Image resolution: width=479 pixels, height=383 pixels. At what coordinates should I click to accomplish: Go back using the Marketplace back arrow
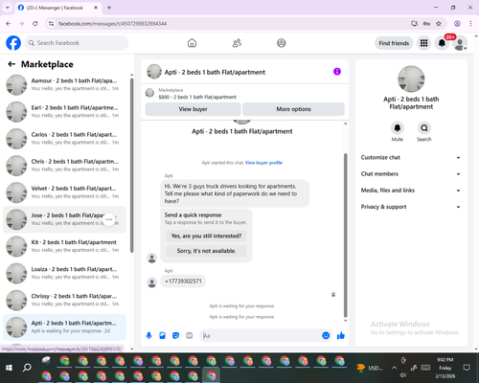[11, 64]
